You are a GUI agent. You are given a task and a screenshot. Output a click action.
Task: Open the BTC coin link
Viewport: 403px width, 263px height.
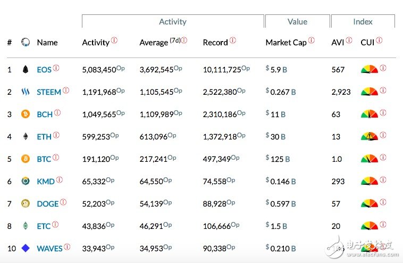coord(44,159)
